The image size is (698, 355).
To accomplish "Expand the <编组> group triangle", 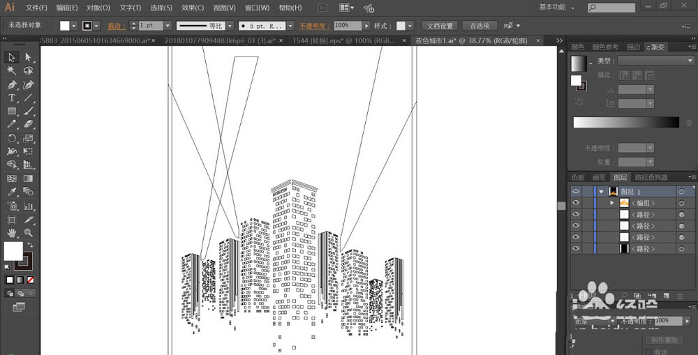I will [x=613, y=203].
